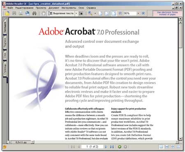Click the horizontal scrollbar right arrow
This screenshot has width=185, height=152.
[177, 142]
